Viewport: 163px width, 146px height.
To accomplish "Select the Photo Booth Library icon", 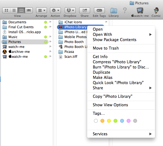I will tap(61, 47).
